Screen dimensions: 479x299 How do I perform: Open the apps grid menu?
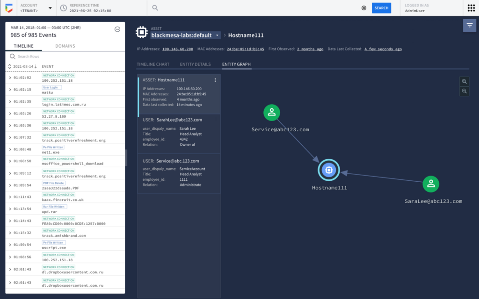(470, 8)
